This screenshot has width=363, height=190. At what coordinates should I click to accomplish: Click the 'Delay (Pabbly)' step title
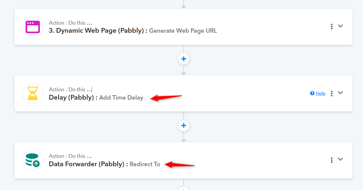[73, 98]
